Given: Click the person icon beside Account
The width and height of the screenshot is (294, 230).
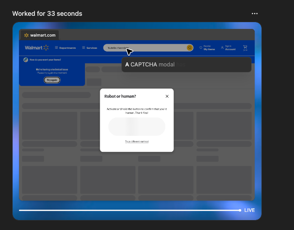Looking at the screenshot, I should [x=222, y=47].
